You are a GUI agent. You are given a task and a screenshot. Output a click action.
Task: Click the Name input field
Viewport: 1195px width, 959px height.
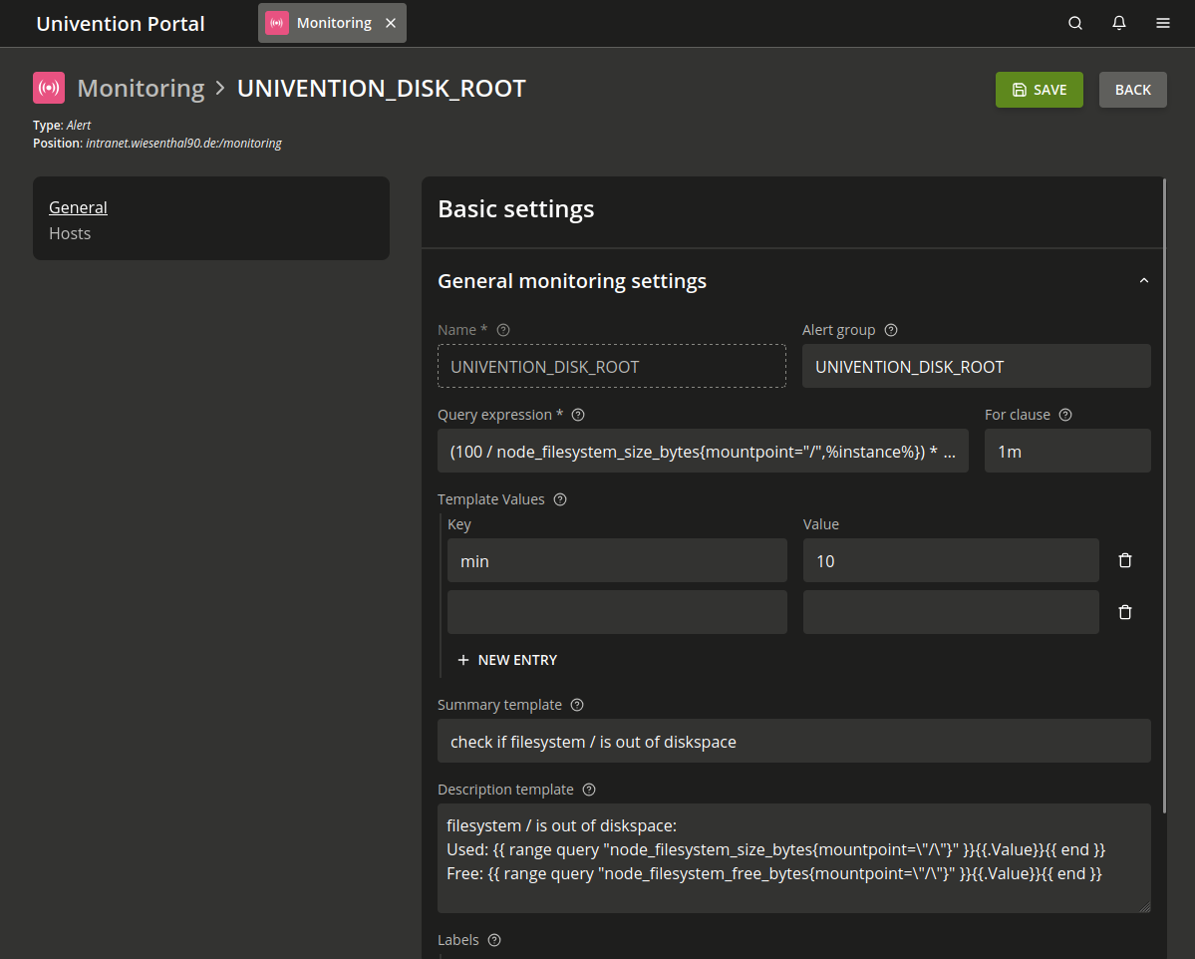(611, 366)
